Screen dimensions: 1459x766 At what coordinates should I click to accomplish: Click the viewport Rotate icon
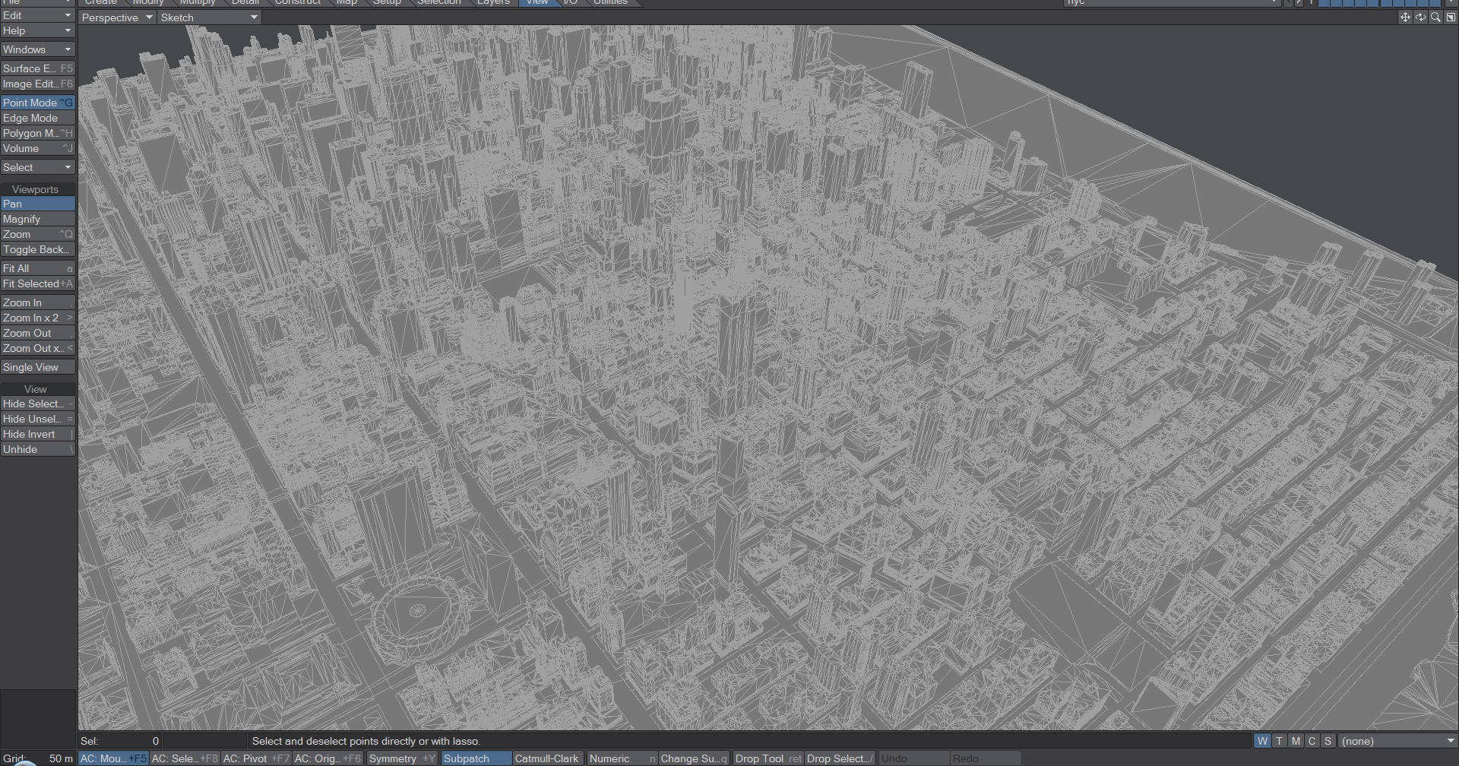click(x=1420, y=17)
